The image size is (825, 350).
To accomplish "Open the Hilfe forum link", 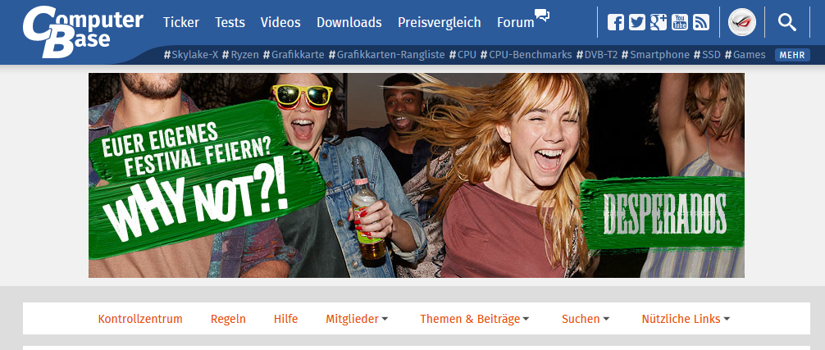I will (x=285, y=319).
